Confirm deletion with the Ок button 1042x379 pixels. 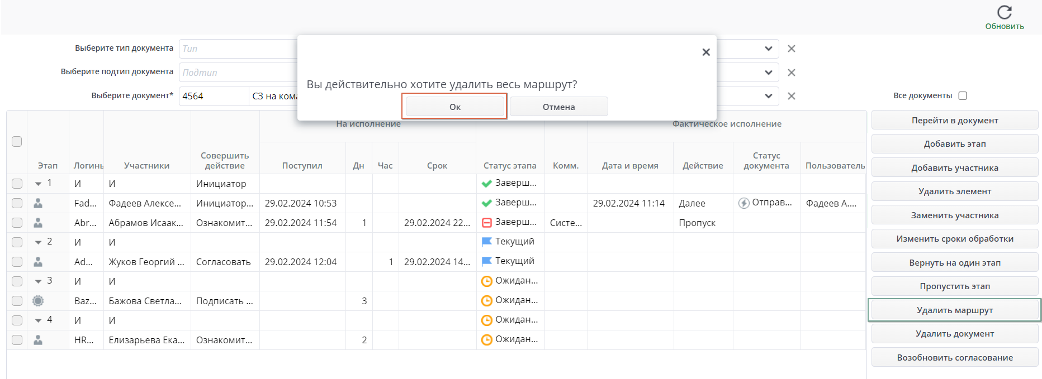coord(454,107)
